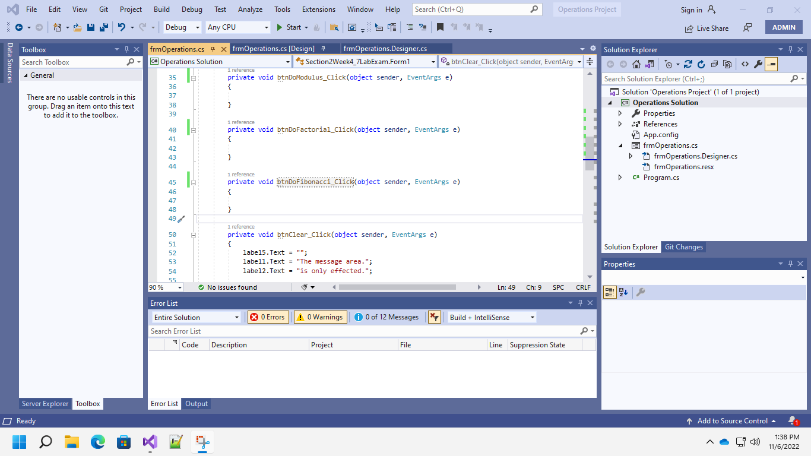This screenshot has height=456, width=811.
Task: Click Collapse All in Solution Explorer
Action: [714, 64]
